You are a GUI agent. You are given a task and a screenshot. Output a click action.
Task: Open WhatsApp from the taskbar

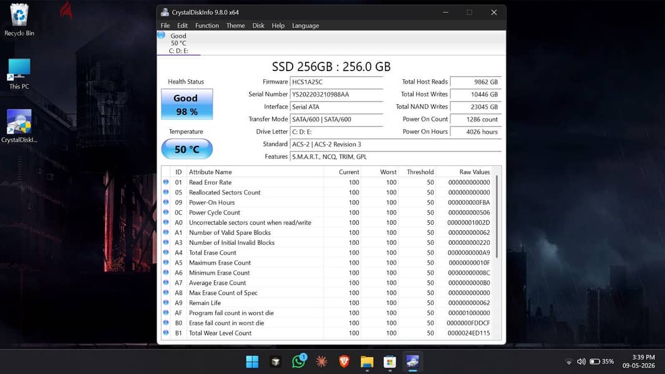(x=299, y=362)
